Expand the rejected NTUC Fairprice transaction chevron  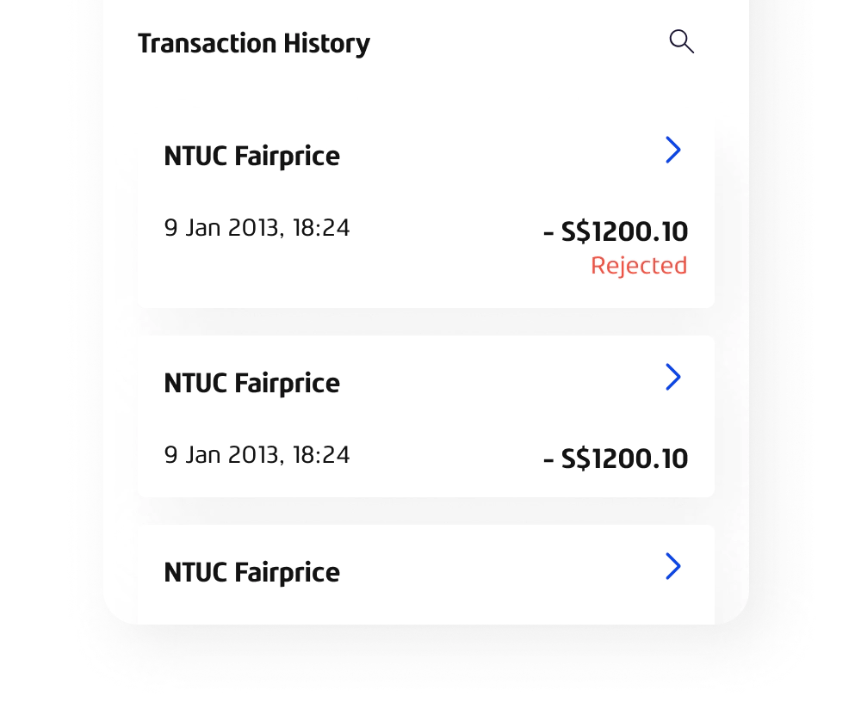coord(673,150)
